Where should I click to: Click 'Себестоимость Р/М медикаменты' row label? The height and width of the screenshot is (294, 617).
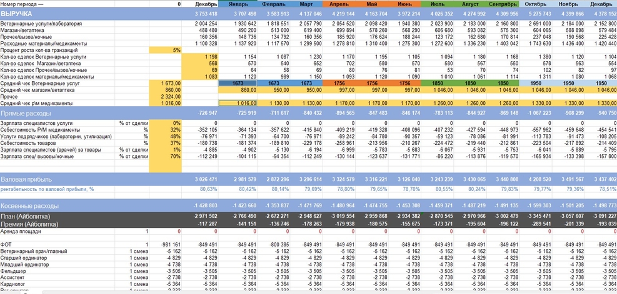[41, 130]
